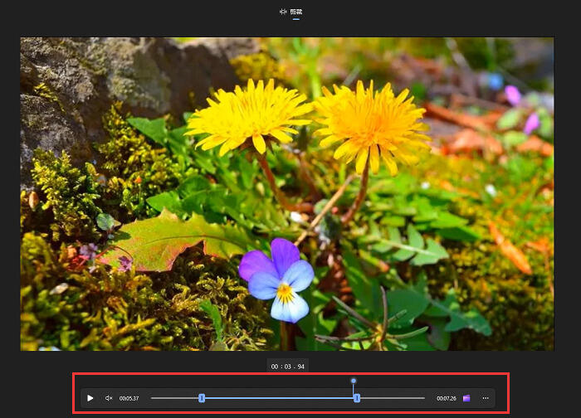
Task: Click gray timeline section before start handle
Action: coord(175,398)
